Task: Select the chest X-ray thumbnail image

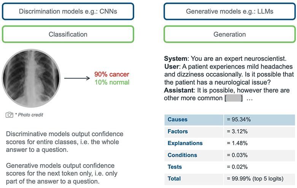Action: coord(31,78)
